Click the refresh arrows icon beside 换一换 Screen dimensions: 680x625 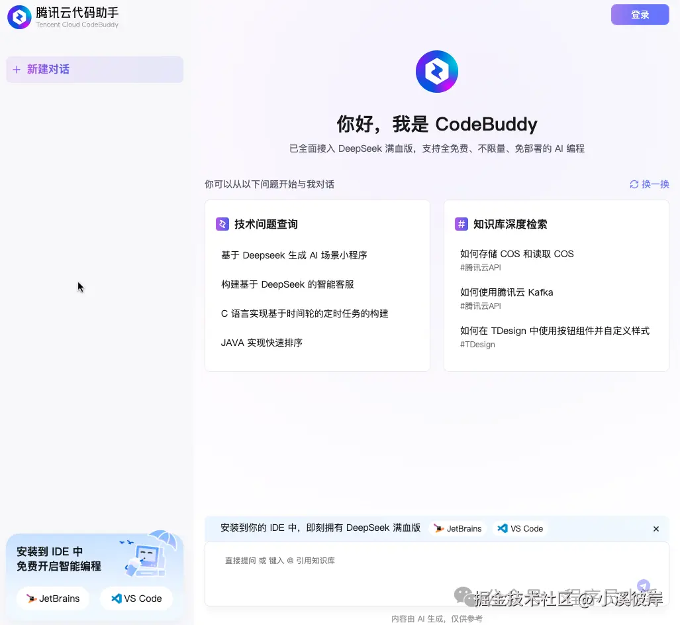click(x=634, y=184)
